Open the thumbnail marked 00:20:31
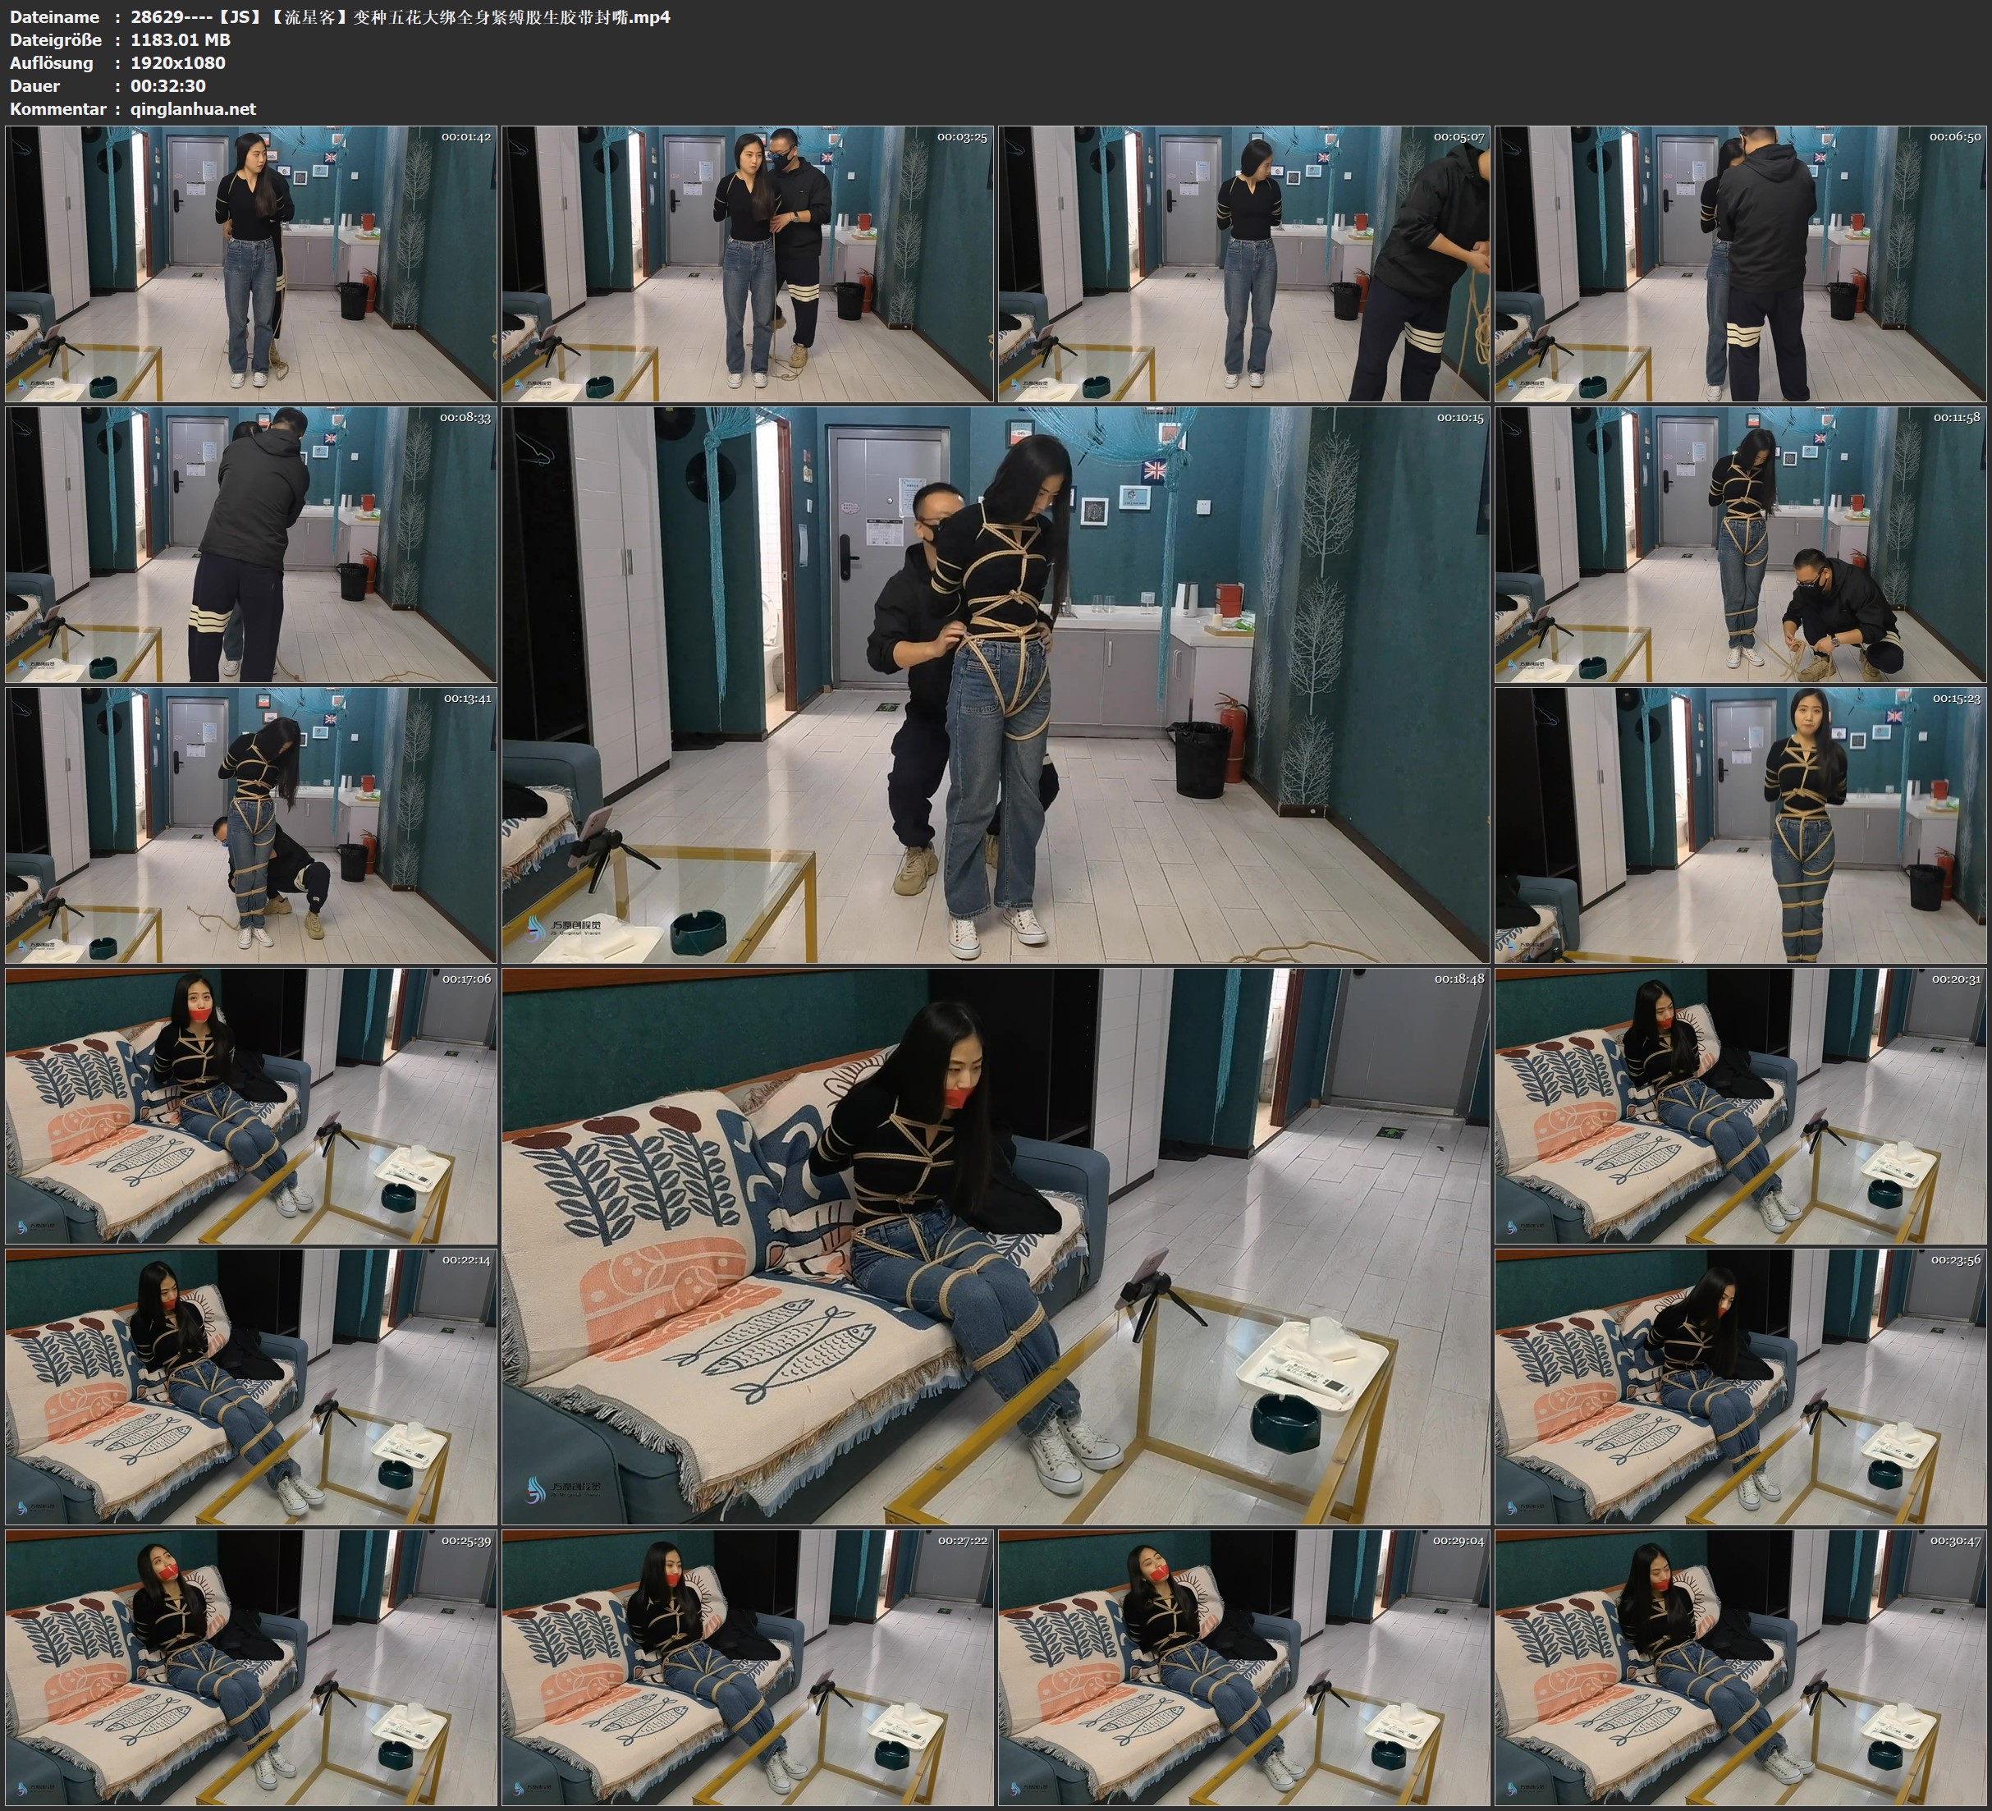The width and height of the screenshot is (1992, 1811). pyautogui.click(x=1741, y=1105)
